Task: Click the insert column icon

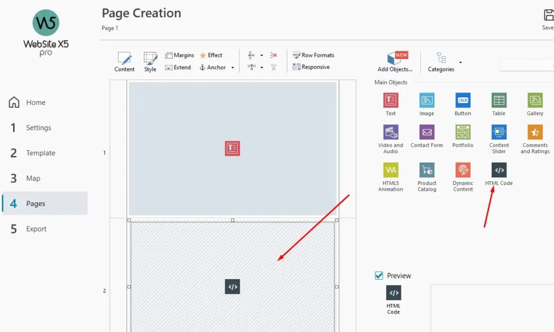Action: pos(251,67)
